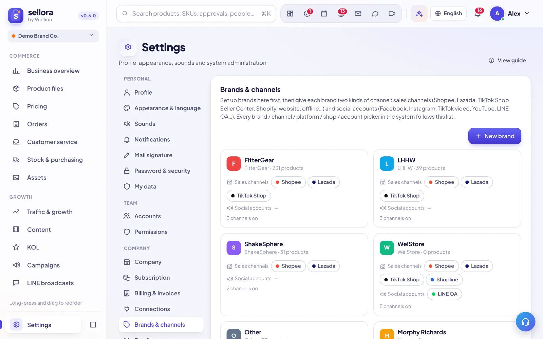543x339 pixels.
Task: Click the New brand button
Action: [495, 136]
